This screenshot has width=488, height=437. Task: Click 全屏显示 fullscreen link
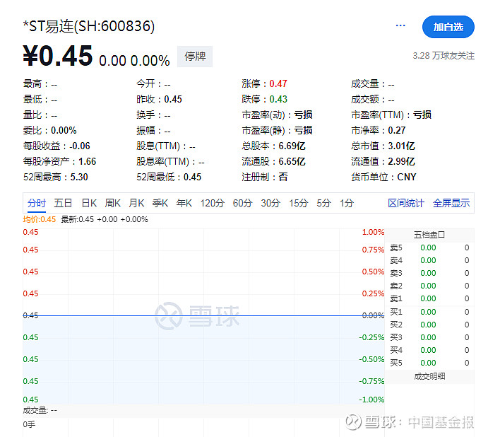(451, 204)
